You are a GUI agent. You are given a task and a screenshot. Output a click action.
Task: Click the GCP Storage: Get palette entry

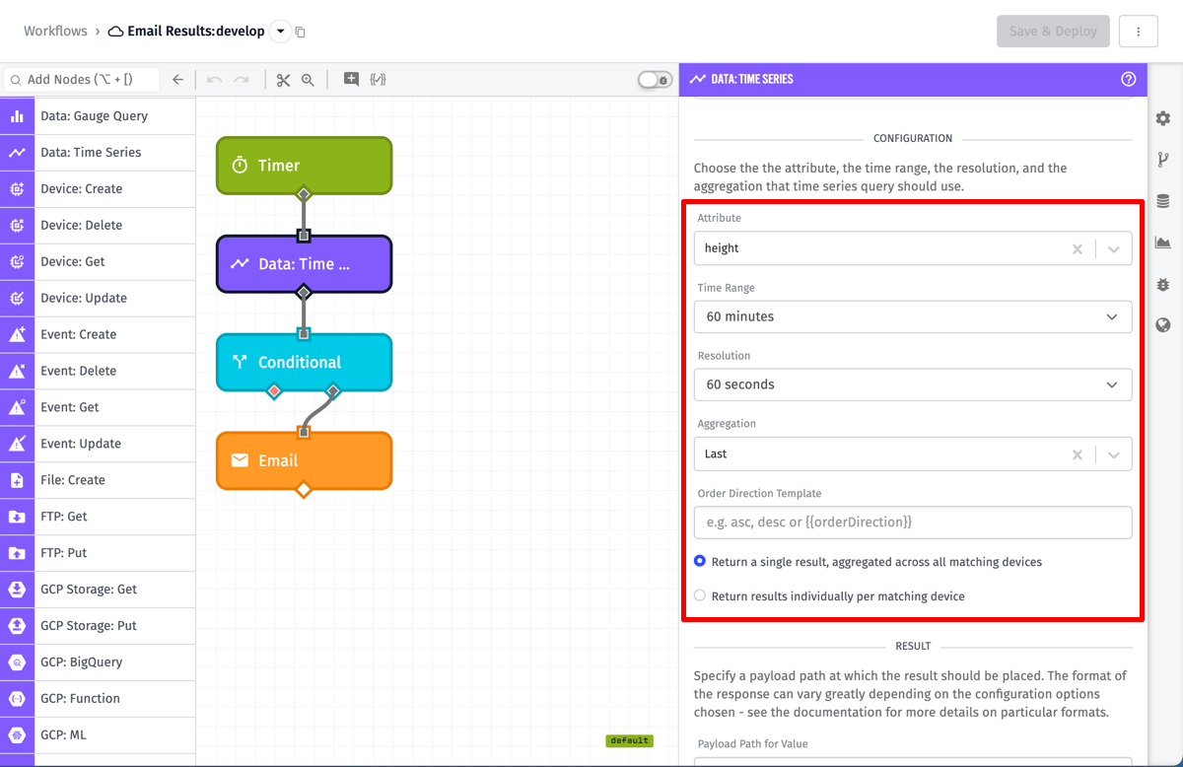(x=98, y=590)
